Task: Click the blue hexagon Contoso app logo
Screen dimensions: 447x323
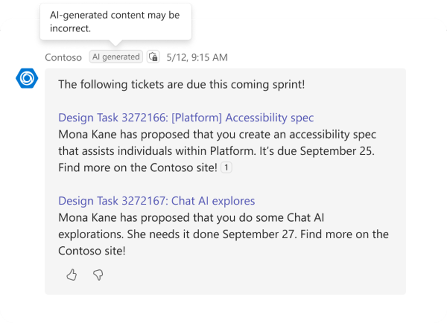Action: [27, 78]
